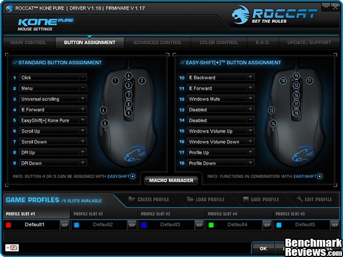Image resolution: width=343 pixels, height=257 pixels.
Task: Toggle WP button for Default4 profile
Action: (266, 225)
